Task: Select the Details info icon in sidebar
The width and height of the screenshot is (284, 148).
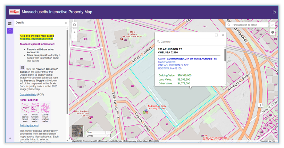Action: point(10,31)
